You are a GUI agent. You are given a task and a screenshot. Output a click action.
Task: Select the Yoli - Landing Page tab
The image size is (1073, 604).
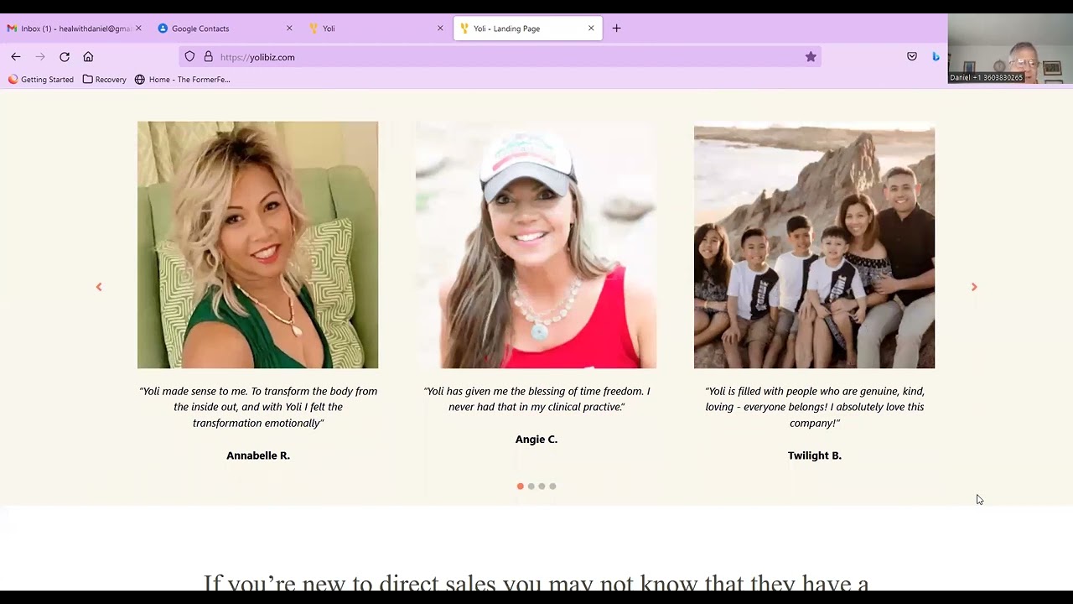point(526,29)
